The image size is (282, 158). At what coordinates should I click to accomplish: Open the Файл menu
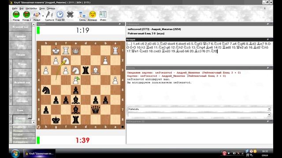[x=15, y=8]
